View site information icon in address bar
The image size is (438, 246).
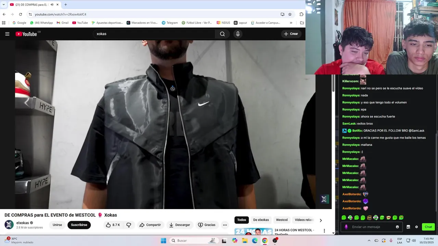[30, 14]
